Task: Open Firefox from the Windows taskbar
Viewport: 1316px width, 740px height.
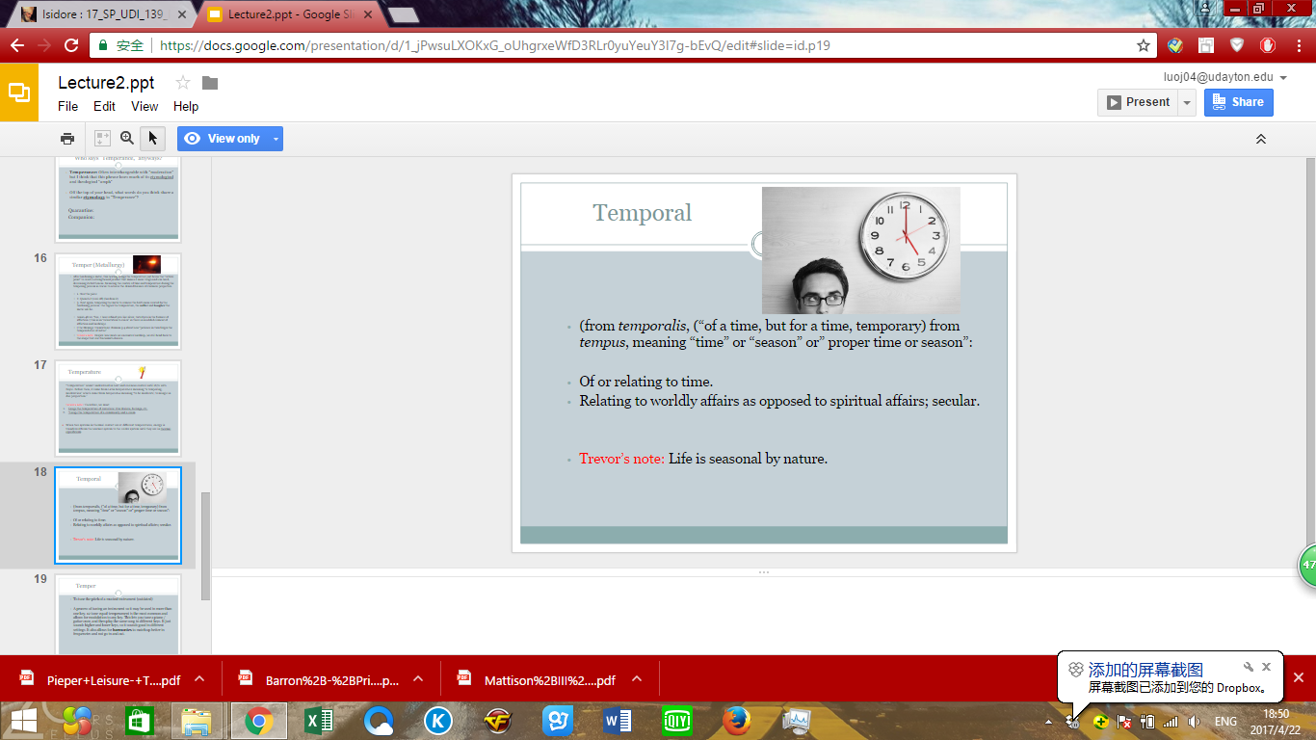Action: (736, 720)
